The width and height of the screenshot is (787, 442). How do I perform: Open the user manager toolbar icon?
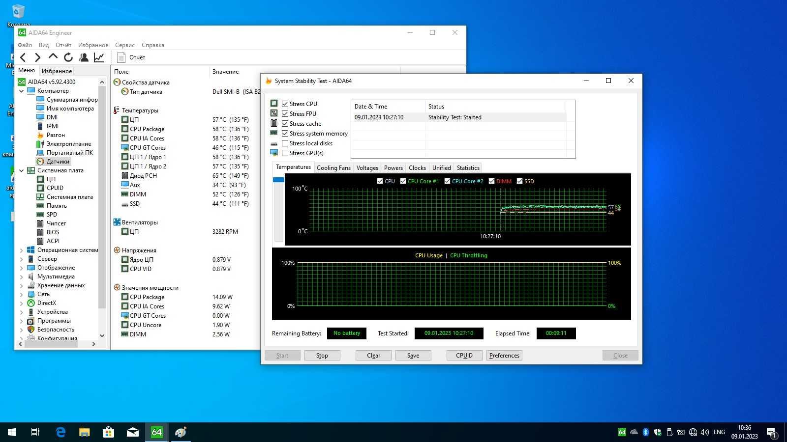point(84,57)
